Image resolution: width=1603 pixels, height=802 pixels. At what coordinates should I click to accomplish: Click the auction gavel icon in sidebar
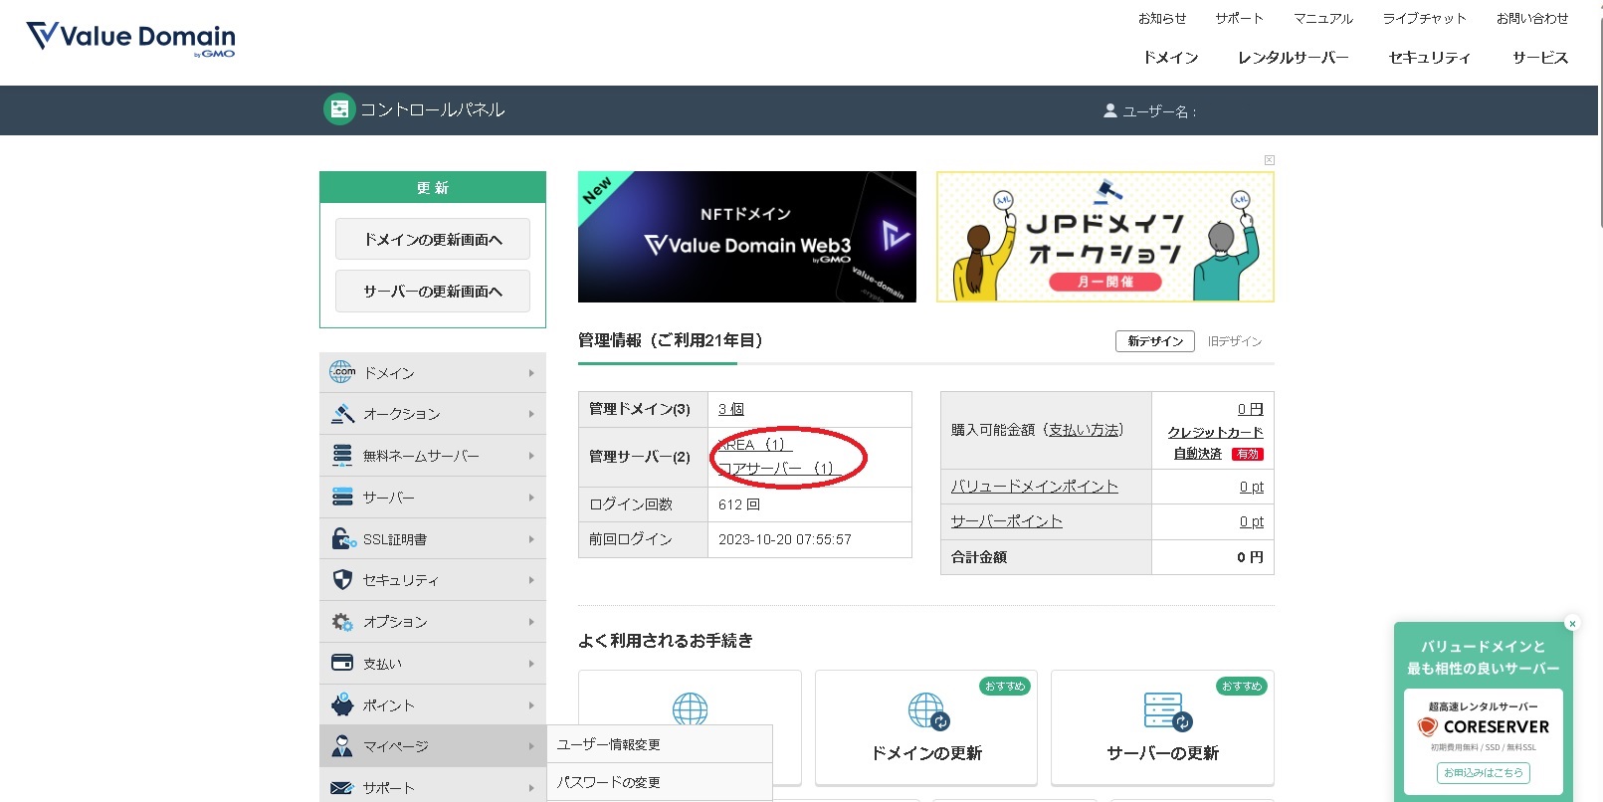click(342, 414)
